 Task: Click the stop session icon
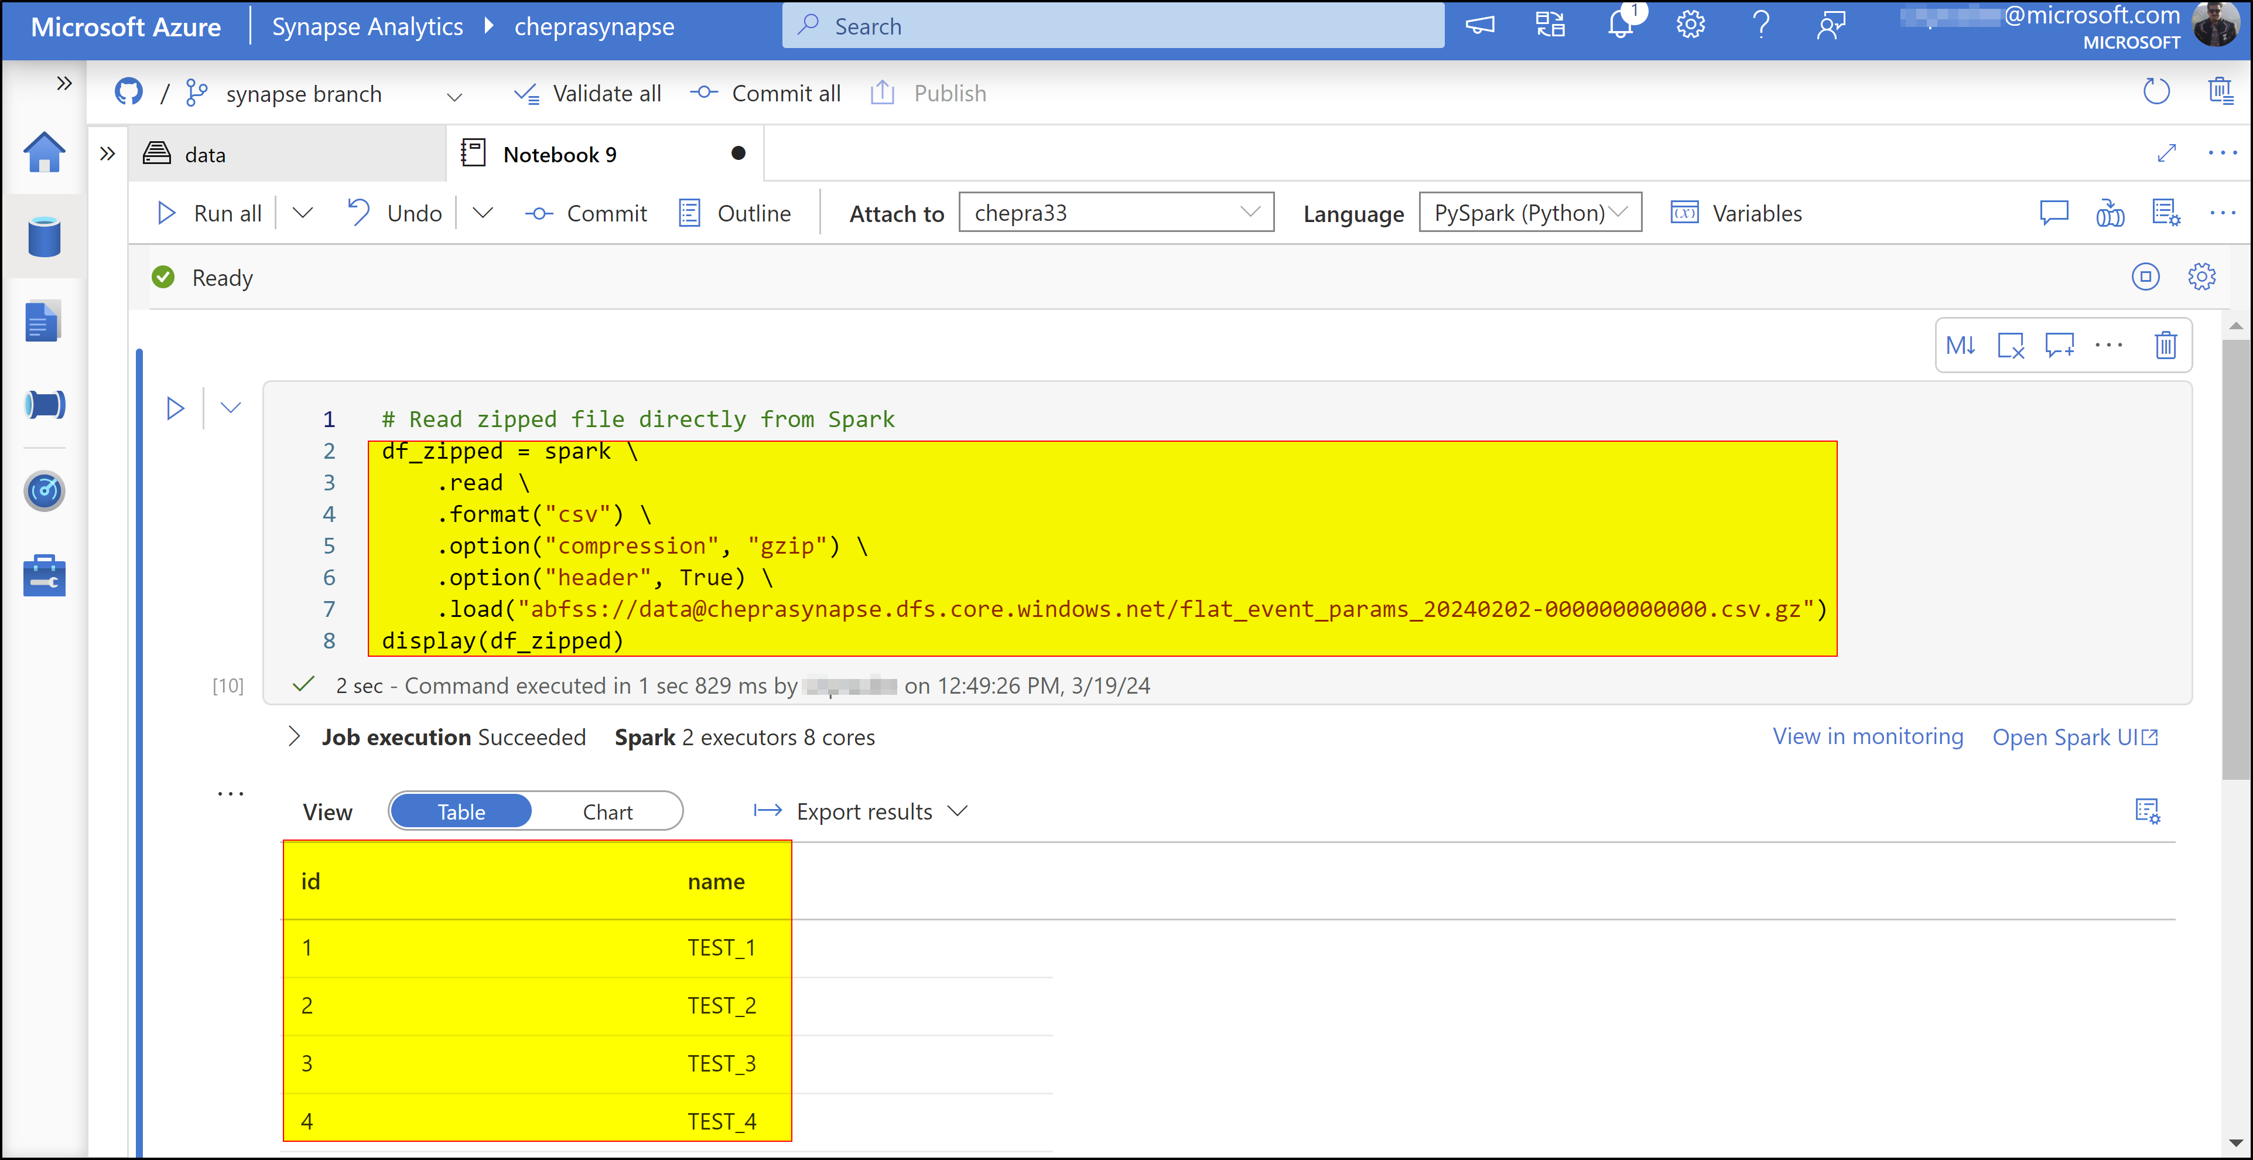pyautogui.click(x=2145, y=277)
